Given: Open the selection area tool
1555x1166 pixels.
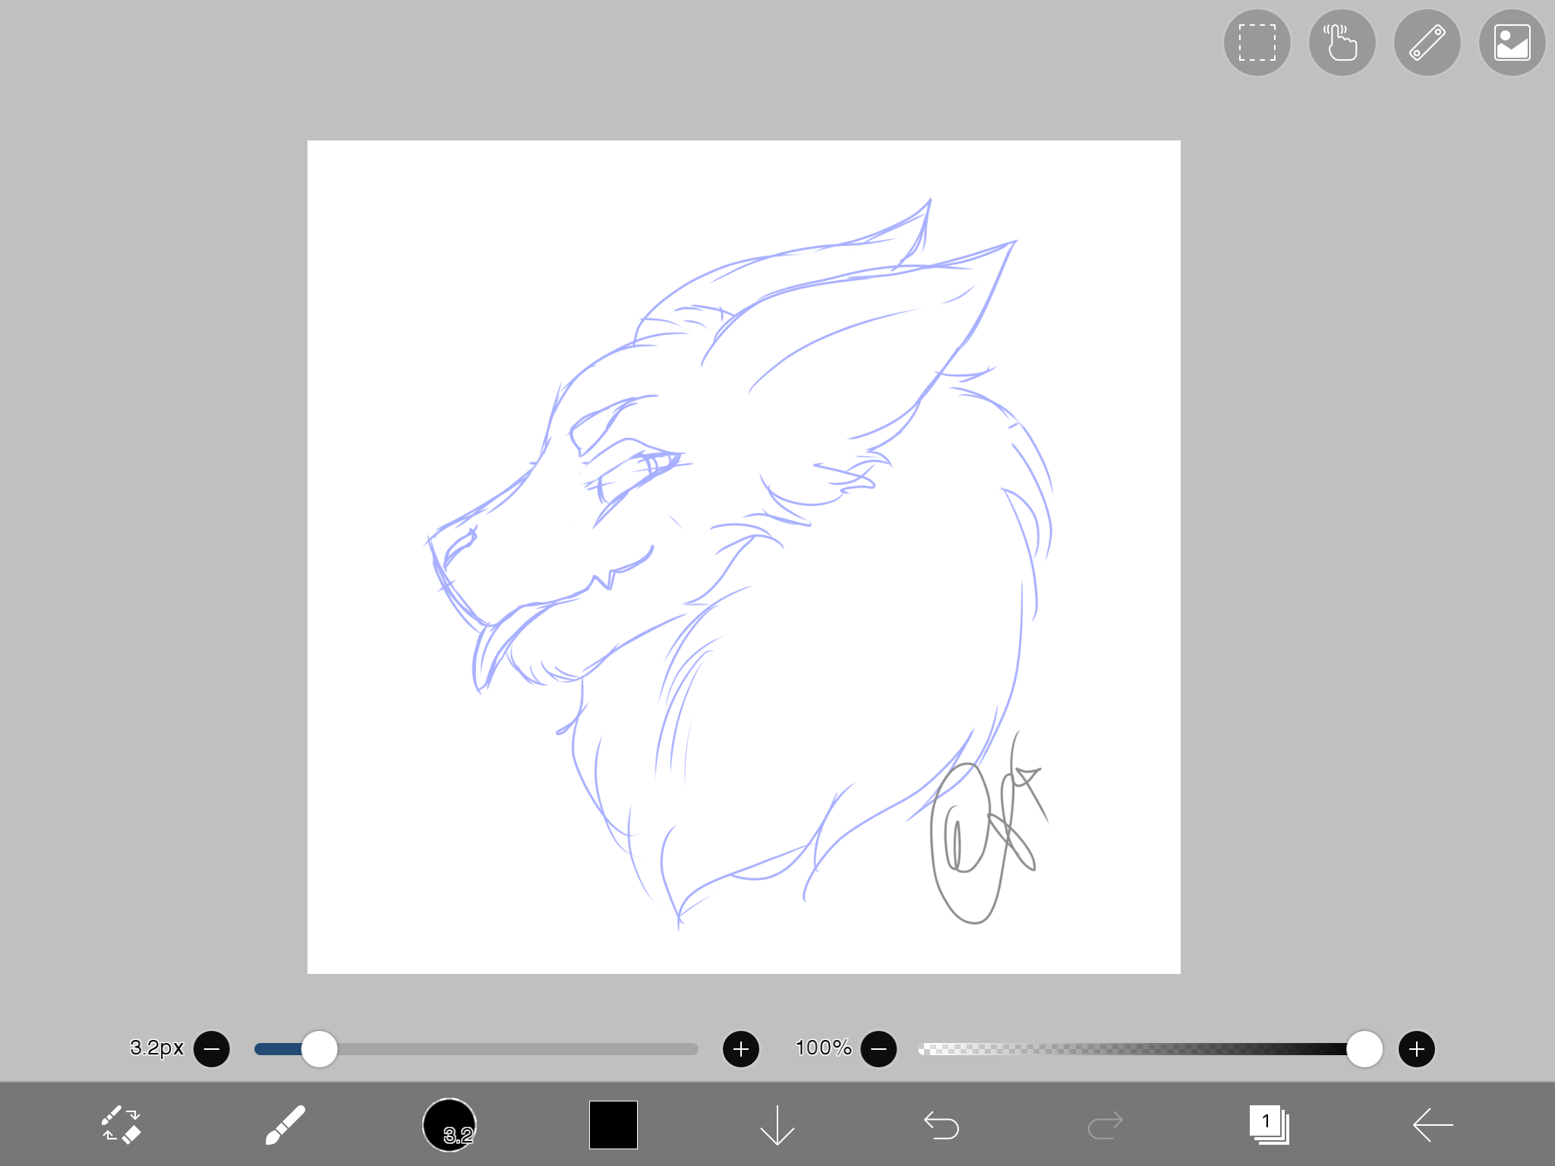Looking at the screenshot, I should pos(1257,43).
